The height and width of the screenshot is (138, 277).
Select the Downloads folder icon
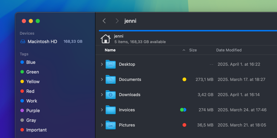[x=110, y=95]
